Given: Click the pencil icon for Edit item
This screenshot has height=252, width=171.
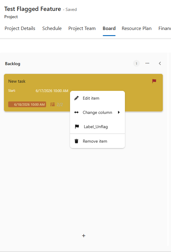Looking at the screenshot, I should pyautogui.click(x=76, y=98).
